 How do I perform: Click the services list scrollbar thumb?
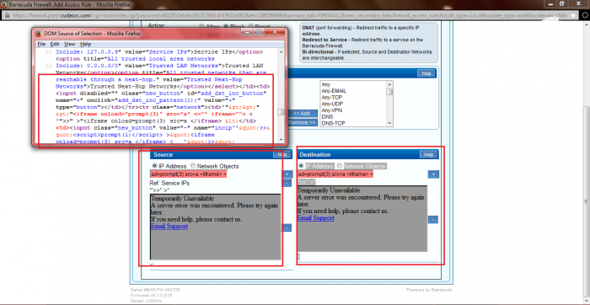389,91
